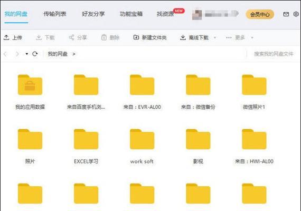Expand the 离线下载 dropdown arrow
The image size is (301, 211).
click(215, 37)
